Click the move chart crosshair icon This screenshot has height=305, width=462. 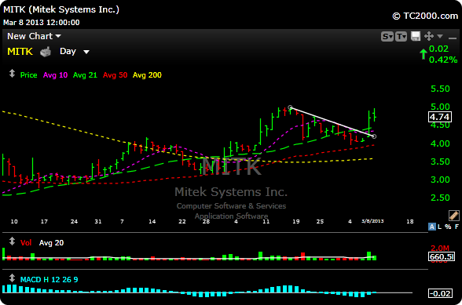point(429,36)
